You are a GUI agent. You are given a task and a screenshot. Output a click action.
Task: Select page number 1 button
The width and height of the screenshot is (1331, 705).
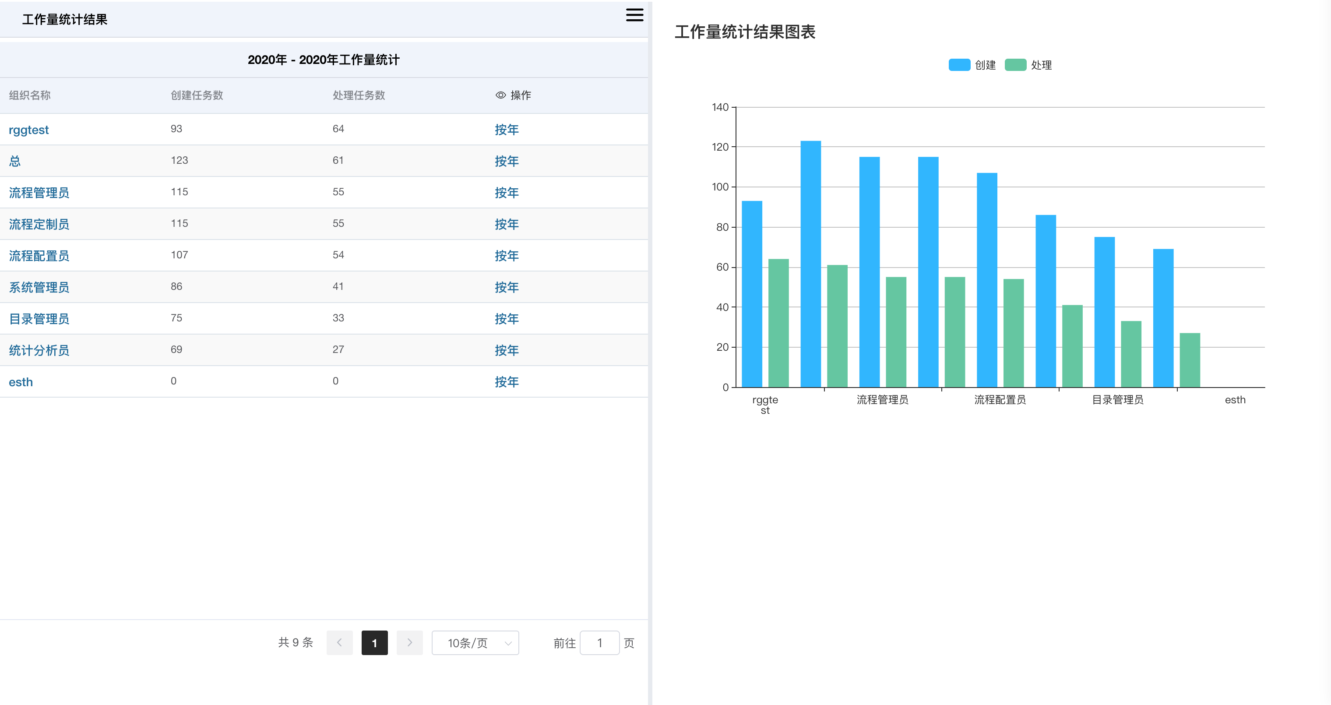coord(374,642)
